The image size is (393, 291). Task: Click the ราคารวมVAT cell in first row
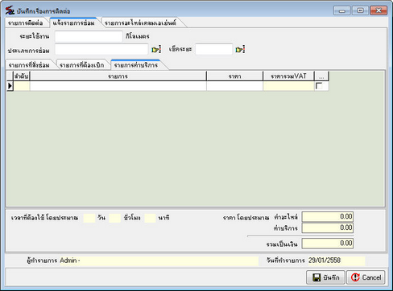[288, 86]
